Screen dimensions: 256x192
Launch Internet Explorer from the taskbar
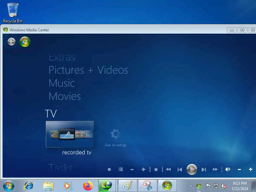(28, 186)
